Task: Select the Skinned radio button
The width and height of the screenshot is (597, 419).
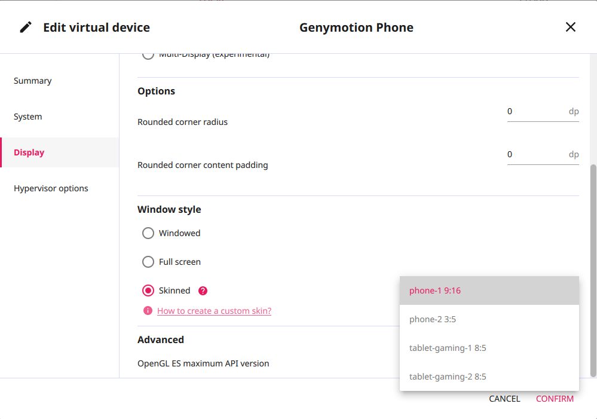Action: (148, 291)
